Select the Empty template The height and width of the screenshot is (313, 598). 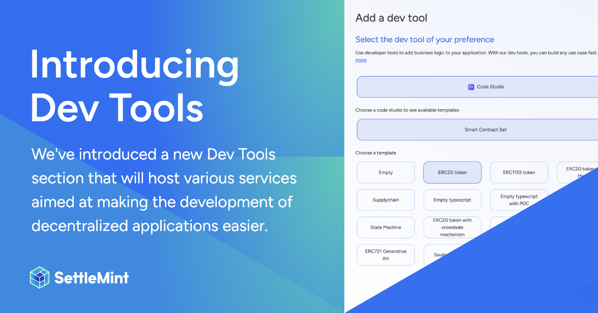(x=386, y=172)
